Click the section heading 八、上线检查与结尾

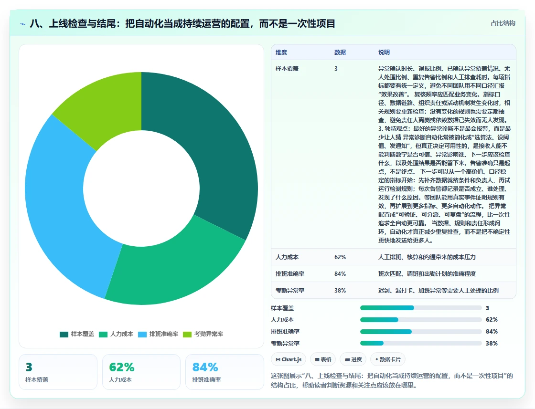182,23
